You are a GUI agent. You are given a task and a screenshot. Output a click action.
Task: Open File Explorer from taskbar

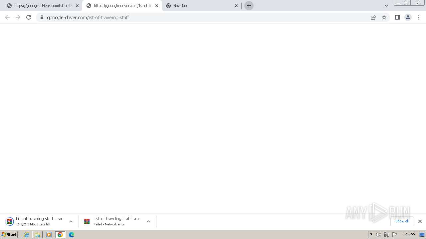(38, 235)
